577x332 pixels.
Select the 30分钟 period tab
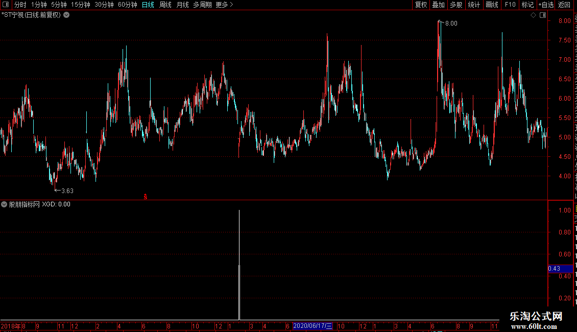tap(104, 5)
